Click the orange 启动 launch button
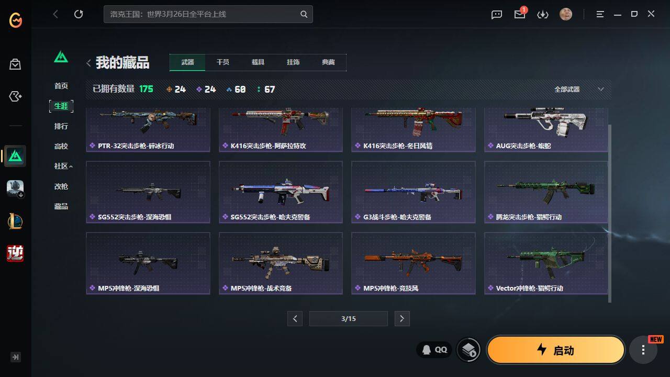The image size is (670, 377). tap(556, 350)
